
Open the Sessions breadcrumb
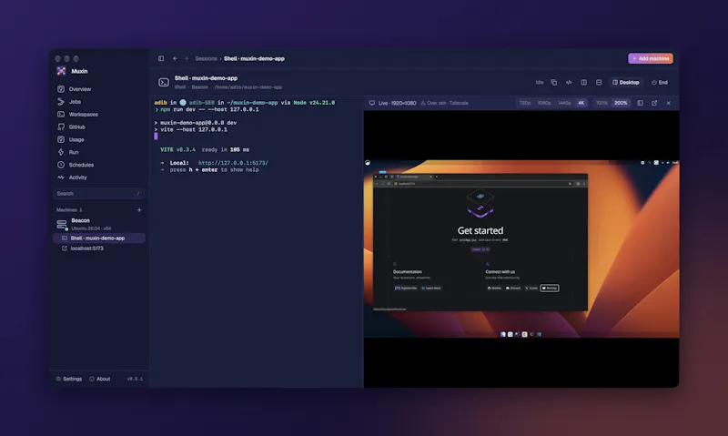tap(207, 58)
